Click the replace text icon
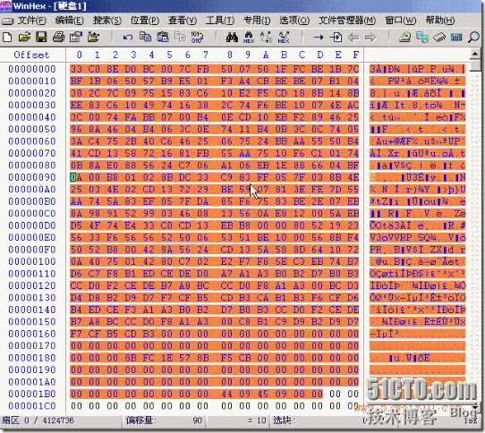This screenshot has height=433, width=485. coord(266,37)
